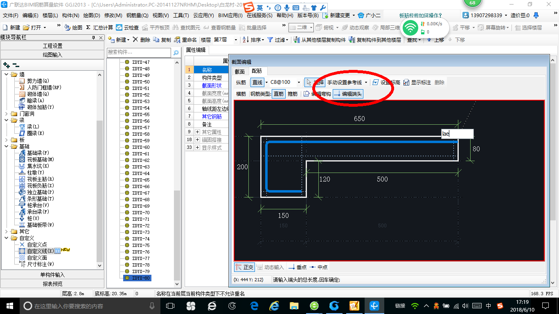Open Task View on the taskbar

click(170, 305)
